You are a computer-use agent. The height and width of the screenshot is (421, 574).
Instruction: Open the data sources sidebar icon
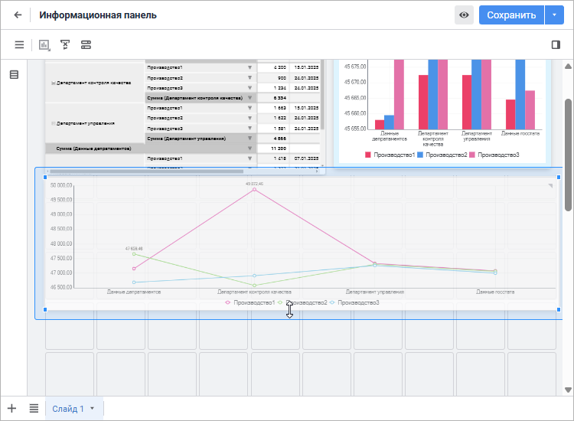tap(14, 75)
